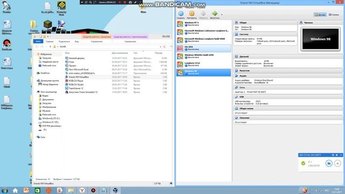
Task: Select the Longhorn 5112 virtual machine
Action: pyautogui.click(x=204, y=64)
